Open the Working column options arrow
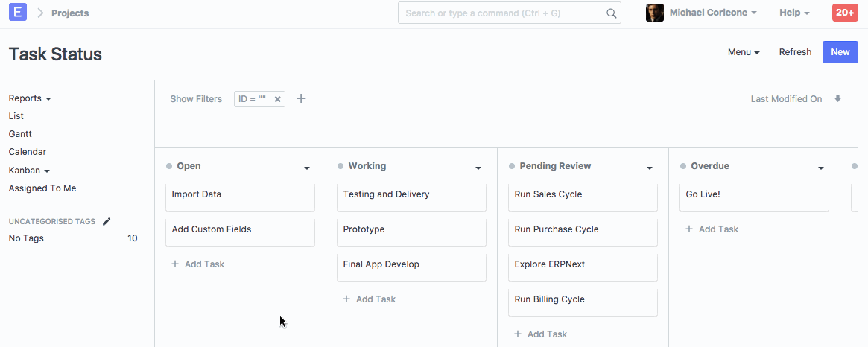The image size is (868, 347). (478, 168)
